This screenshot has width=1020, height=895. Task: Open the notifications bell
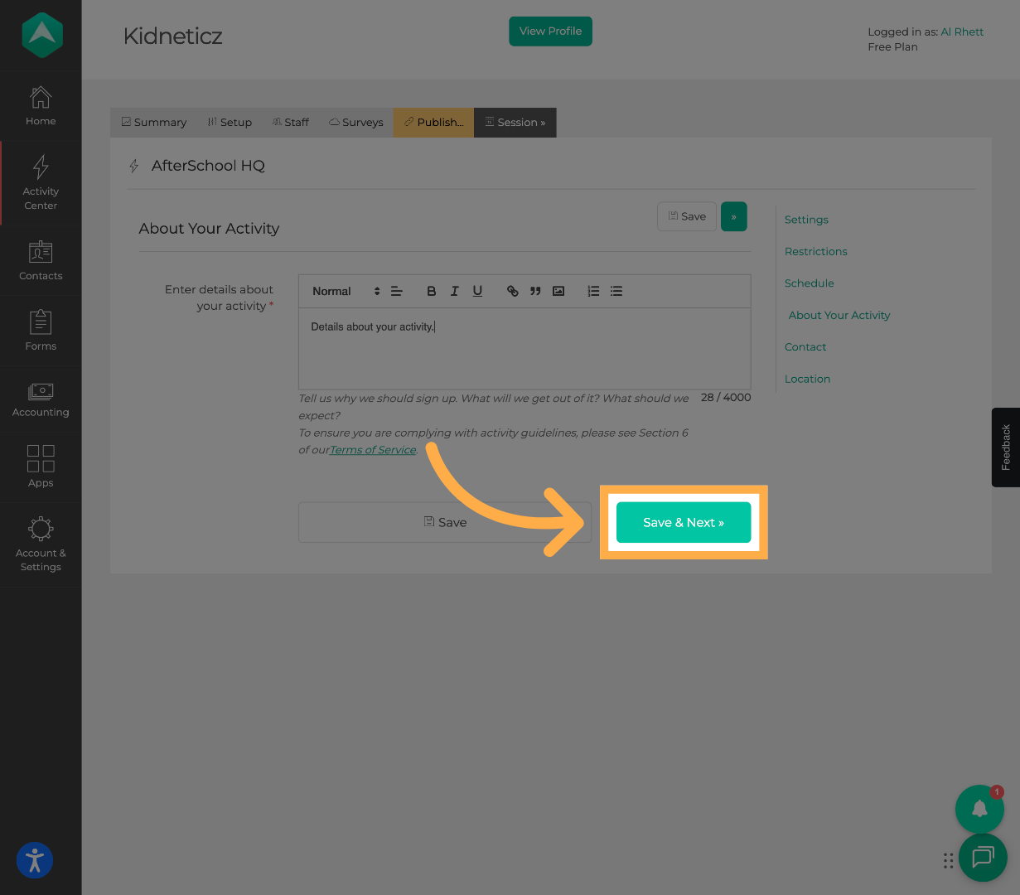[979, 809]
